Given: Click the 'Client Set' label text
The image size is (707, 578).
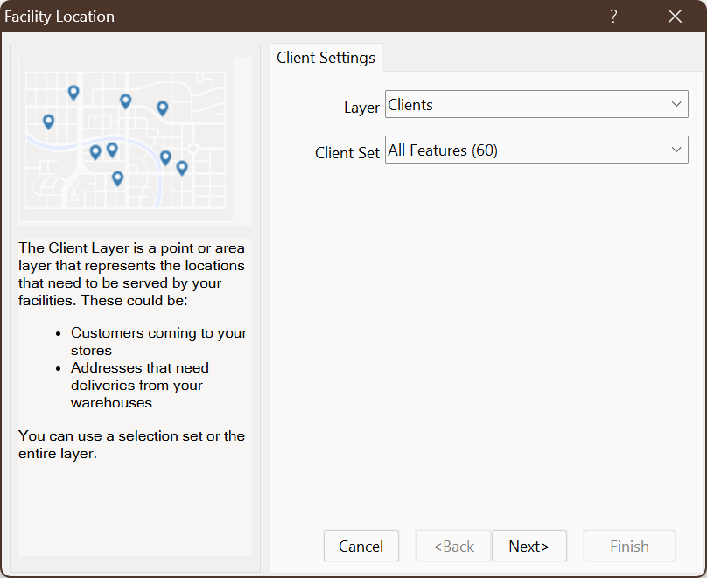Looking at the screenshot, I should pos(347,153).
